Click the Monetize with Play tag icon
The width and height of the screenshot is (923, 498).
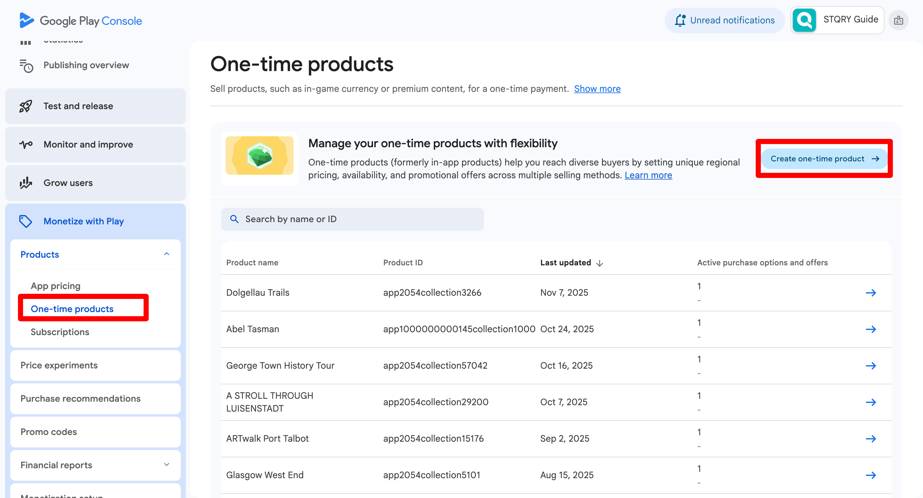click(25, 221)
